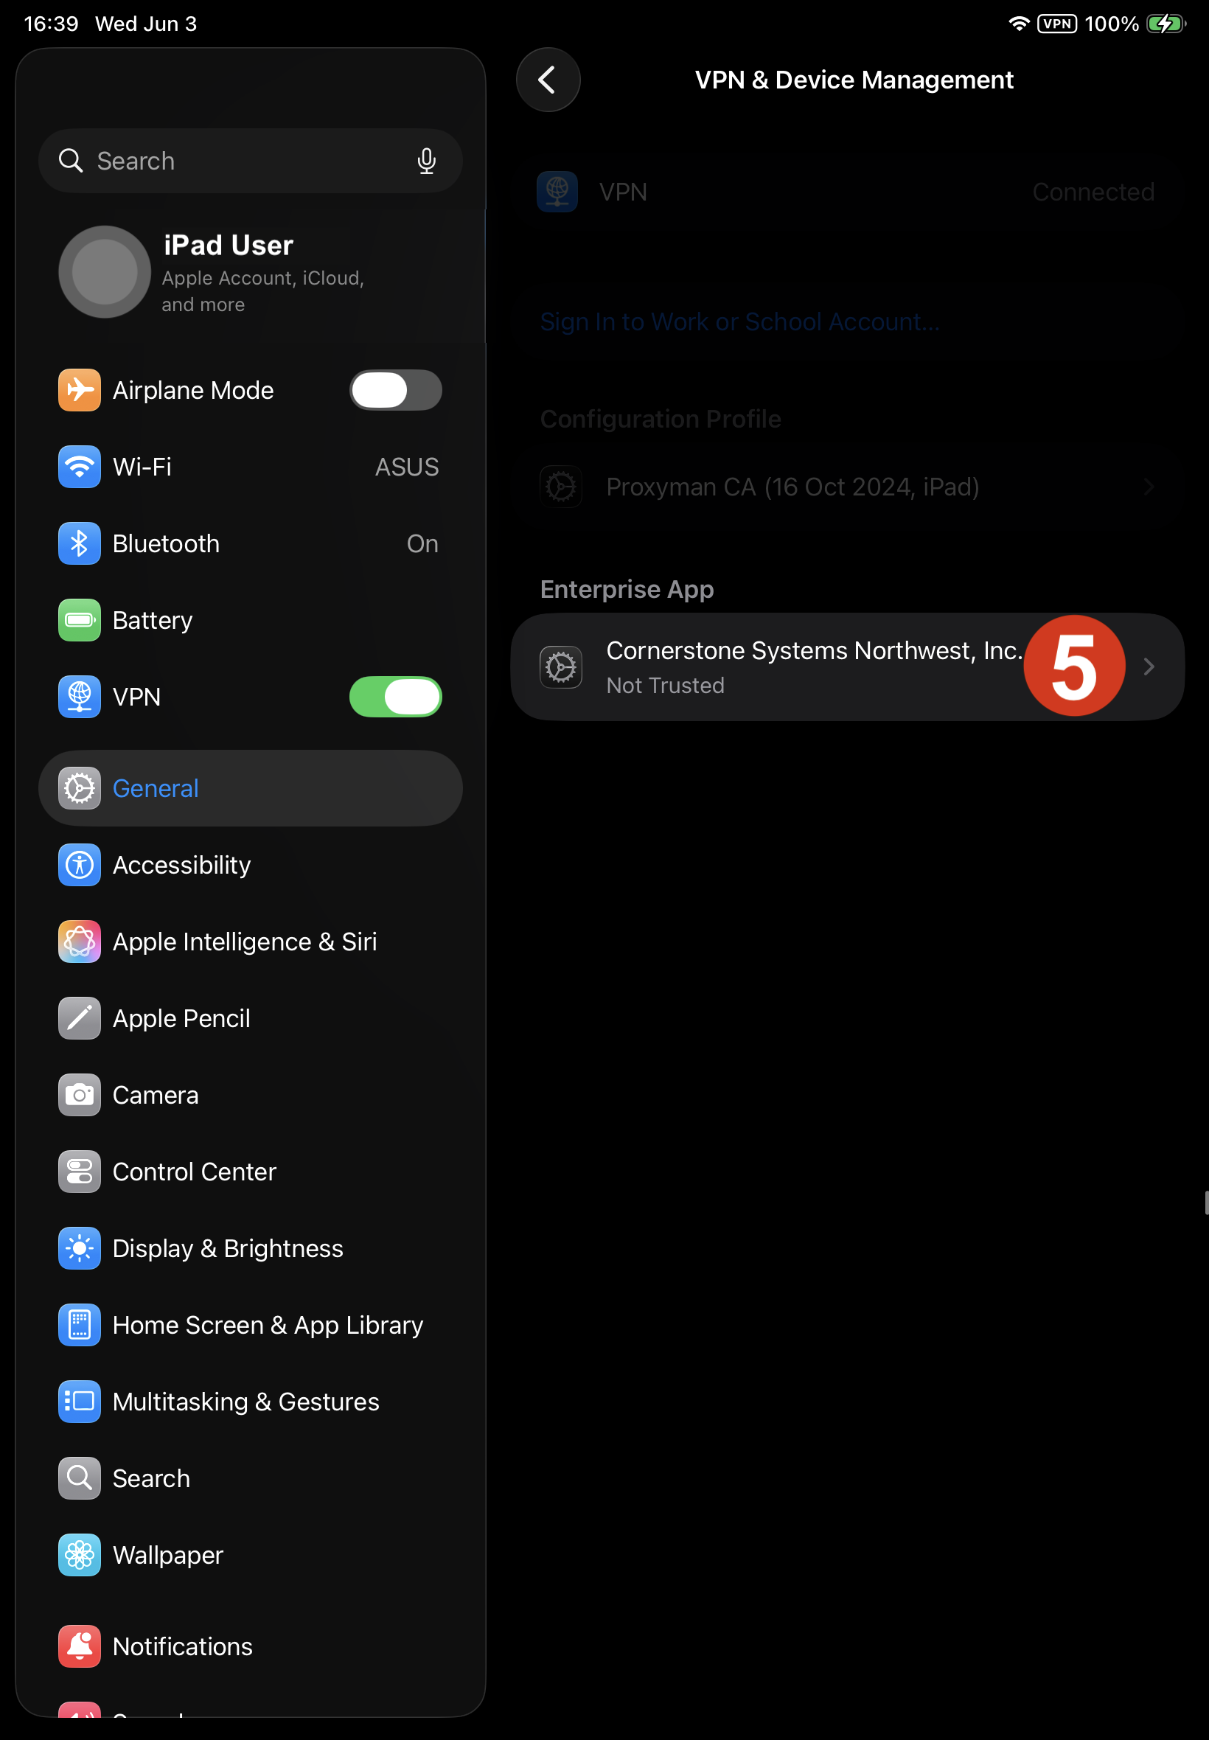
Task: Tap the VPN icon in the right pane
Action: pyautogui.click(x=557, y=192)
